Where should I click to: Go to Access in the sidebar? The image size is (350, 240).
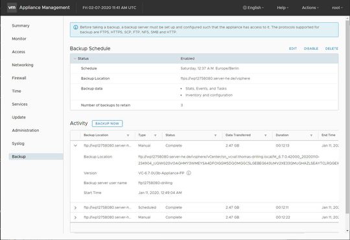pyautogui.click(x=19, y=52)
